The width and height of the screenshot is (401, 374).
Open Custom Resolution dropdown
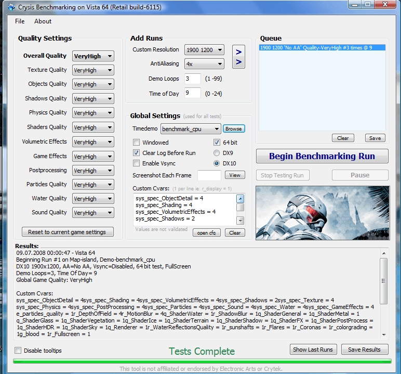pyautogui.click(x=204, y=50)
